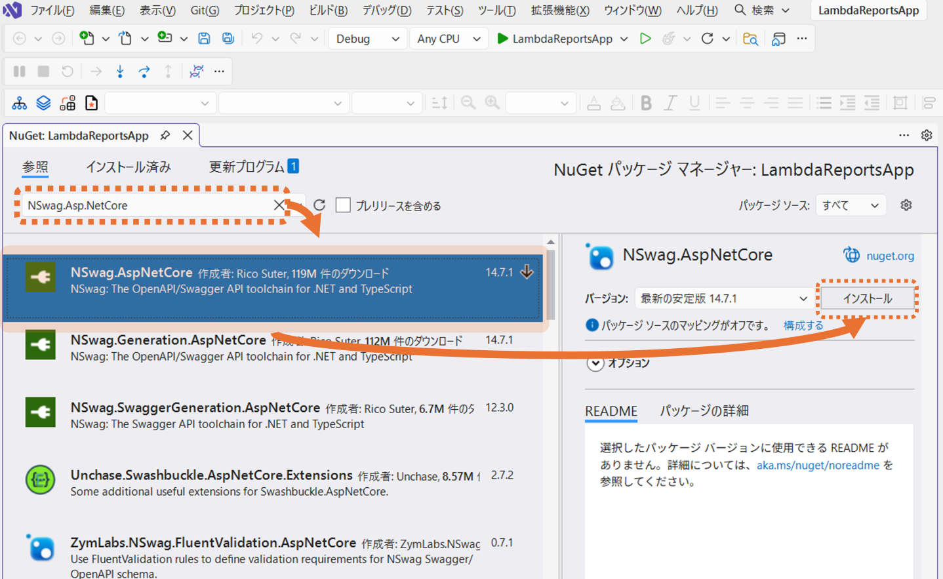Expand the search dropdown in the menu bar
Image resolution: width=943 pixels, height=579 pixels.
coord(786,10)
